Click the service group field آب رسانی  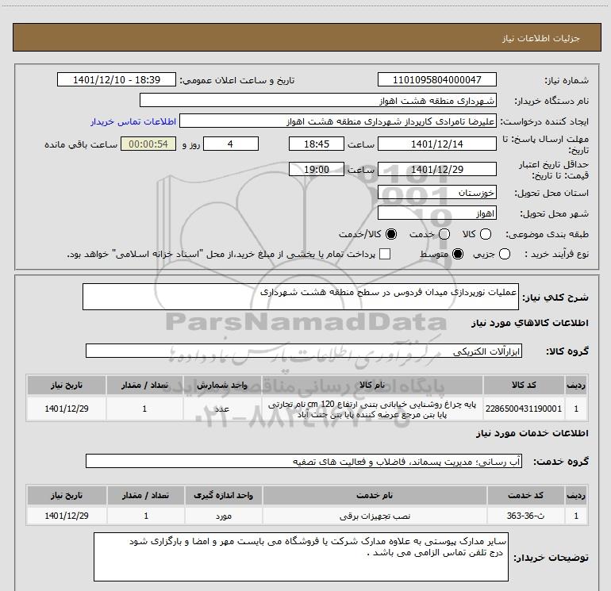tap(304, 461)
